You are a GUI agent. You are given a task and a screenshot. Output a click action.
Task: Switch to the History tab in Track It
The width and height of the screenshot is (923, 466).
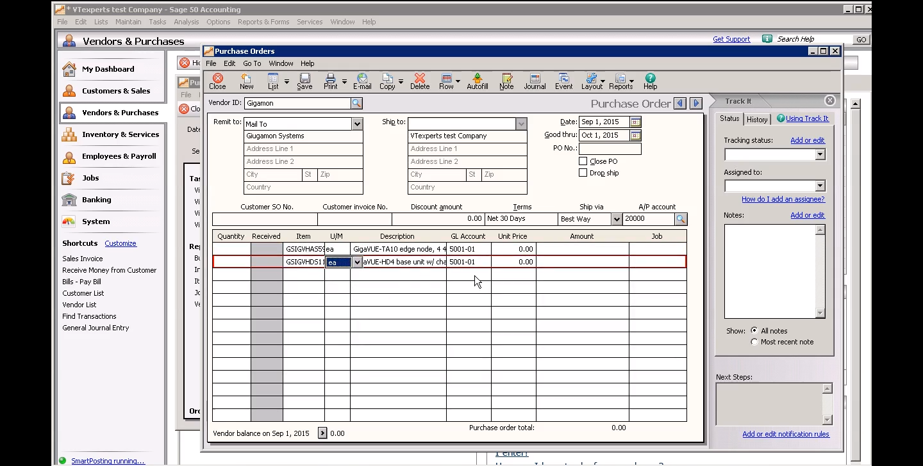(757, 120)
